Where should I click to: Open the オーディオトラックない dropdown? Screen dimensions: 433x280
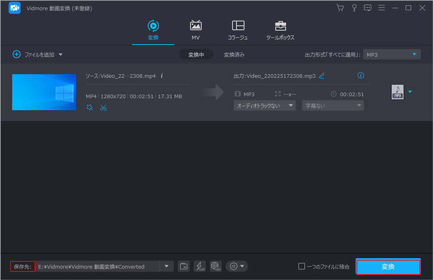tap(265, 106)
